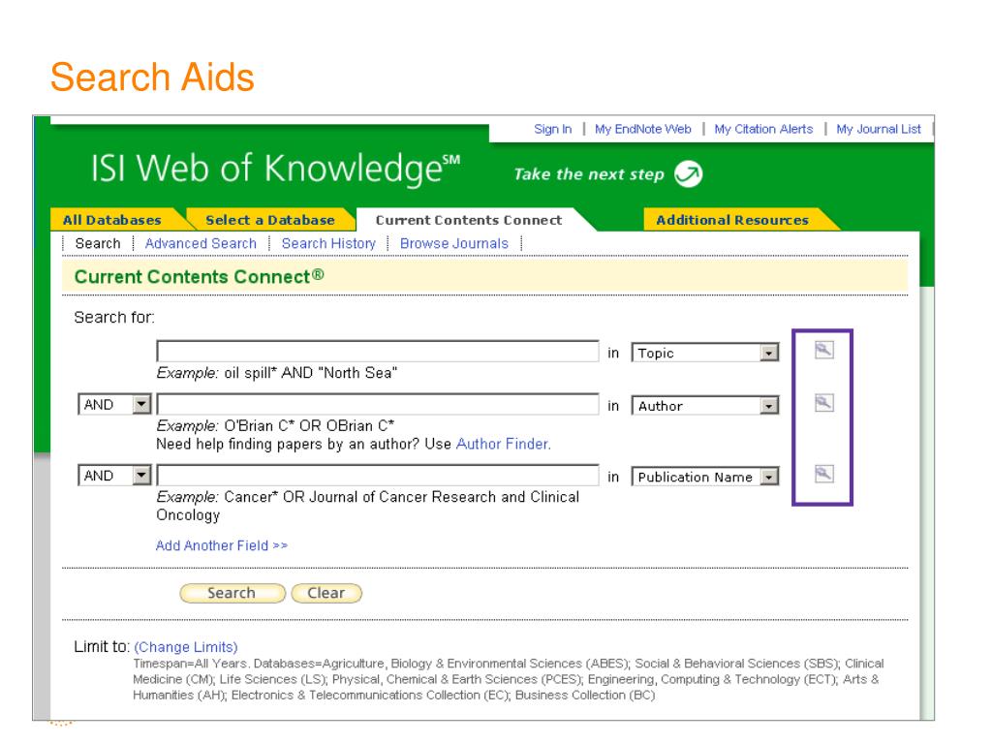Click the Author Finder link
The width and height of the screenshot is (992, 744).
504,444
